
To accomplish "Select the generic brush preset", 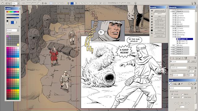I will (160, 11).
